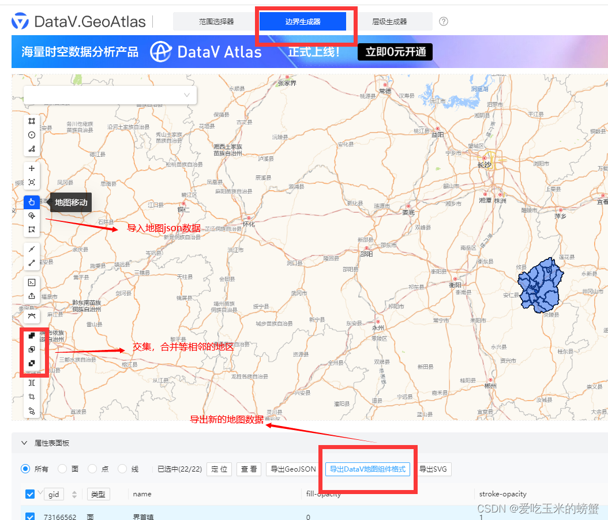This screenshot has height=520, width=608.
Task: Select the curve smoothing tool
Action: [32, 316]
